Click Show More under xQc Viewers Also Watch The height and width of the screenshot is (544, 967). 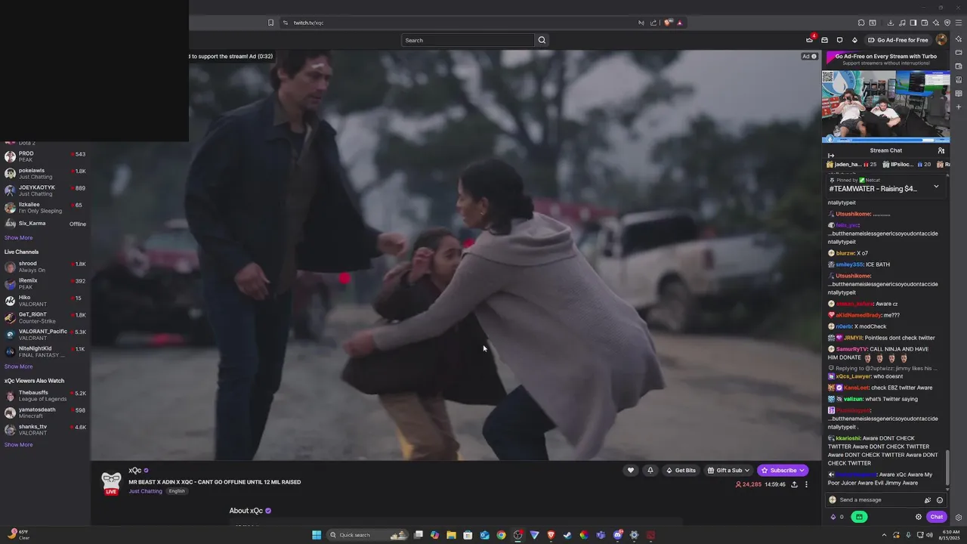(x=18, y=445)
